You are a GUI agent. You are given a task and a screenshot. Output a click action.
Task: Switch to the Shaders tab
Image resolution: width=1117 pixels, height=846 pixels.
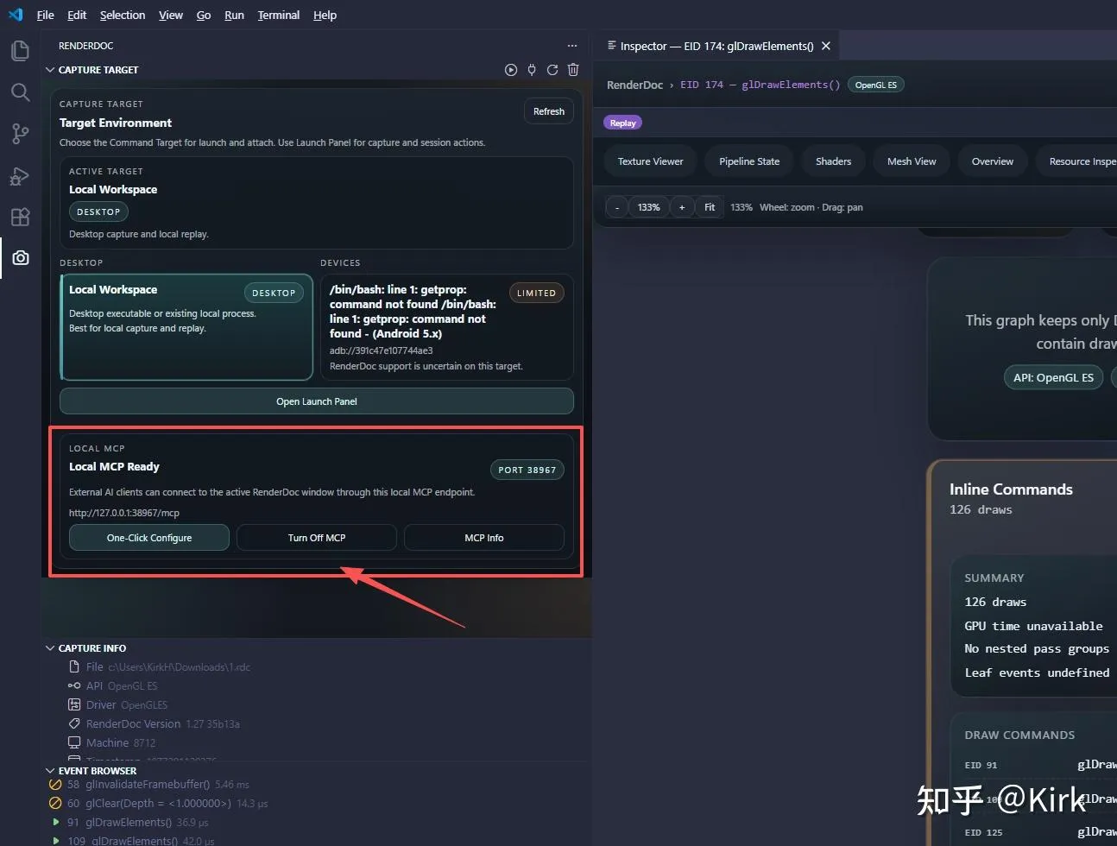point(833,161)
